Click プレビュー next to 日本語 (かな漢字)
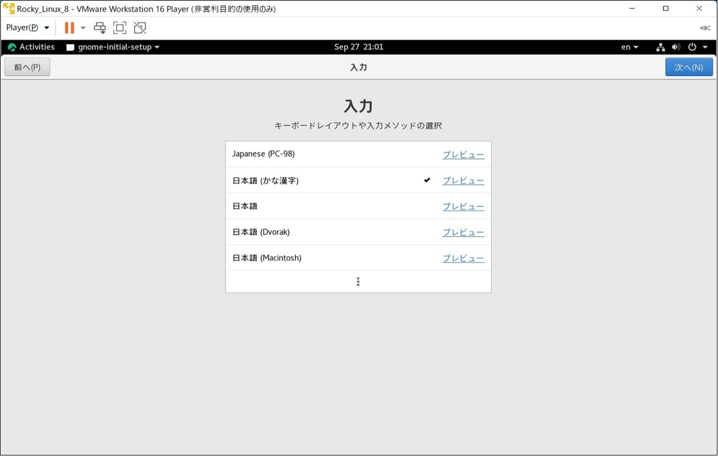 pos(463,180)
